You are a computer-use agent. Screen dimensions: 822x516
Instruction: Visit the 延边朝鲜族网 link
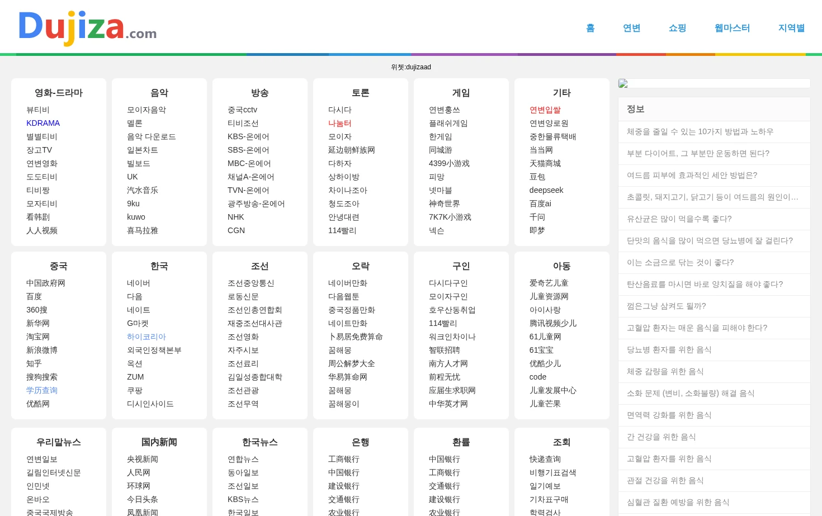(x=352, y=150)
